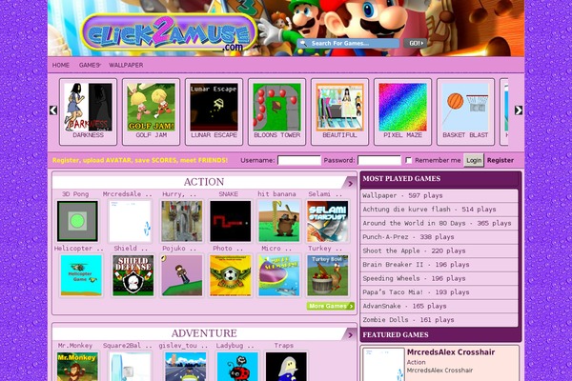Open AdvanSnake - 165 plays entry
Image resolution: width=572 pixels, height=381 pixels.
(439, 307)
